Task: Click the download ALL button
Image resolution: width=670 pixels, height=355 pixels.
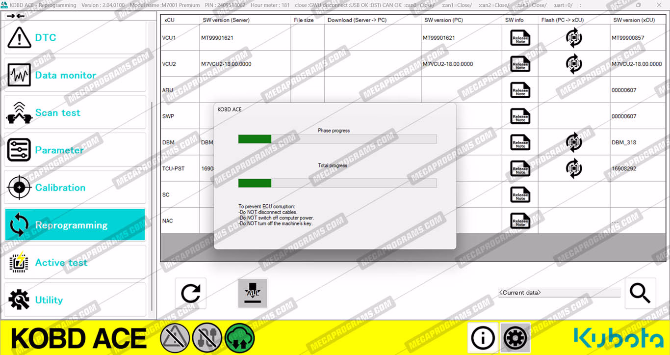Action: 253,294
